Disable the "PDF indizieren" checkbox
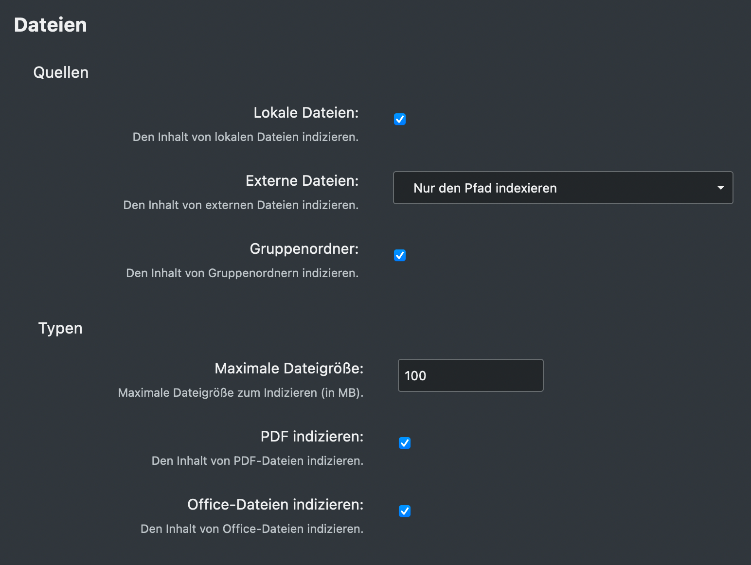 [404, 443]
